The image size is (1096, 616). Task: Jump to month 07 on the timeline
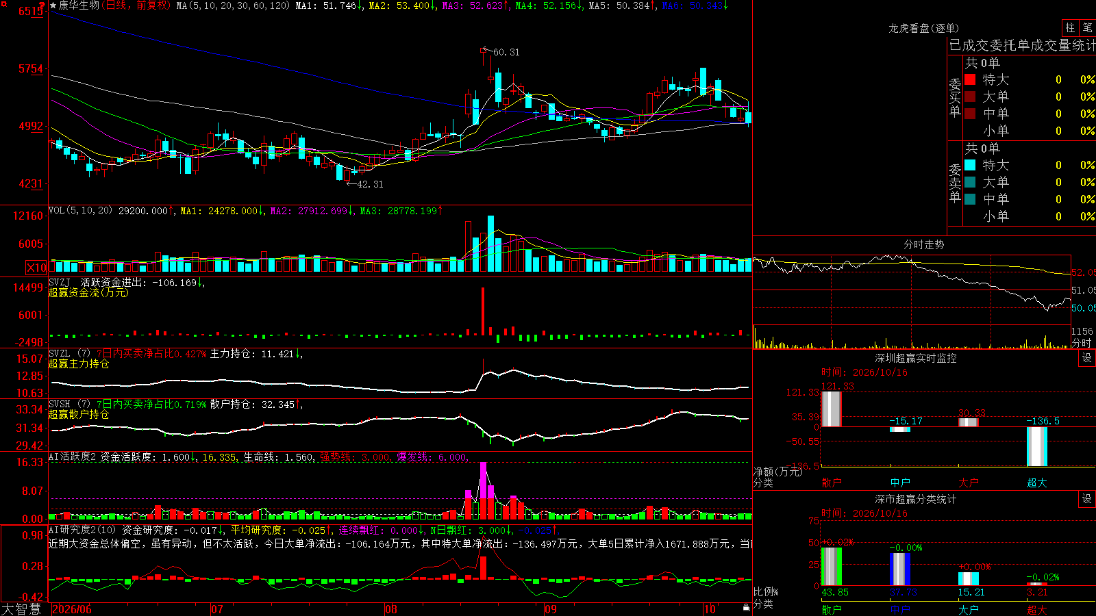[x=217, y=609]
